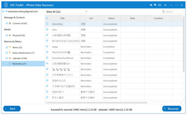Viewport: 187px width, 115px height.
Task: Select the huivsrhusrhurshfwrwr reminder title
Action: point(63,58)
